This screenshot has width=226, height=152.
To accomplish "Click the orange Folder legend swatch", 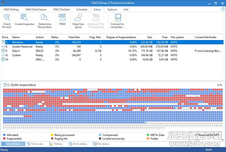I will click(x=148, y=138).
